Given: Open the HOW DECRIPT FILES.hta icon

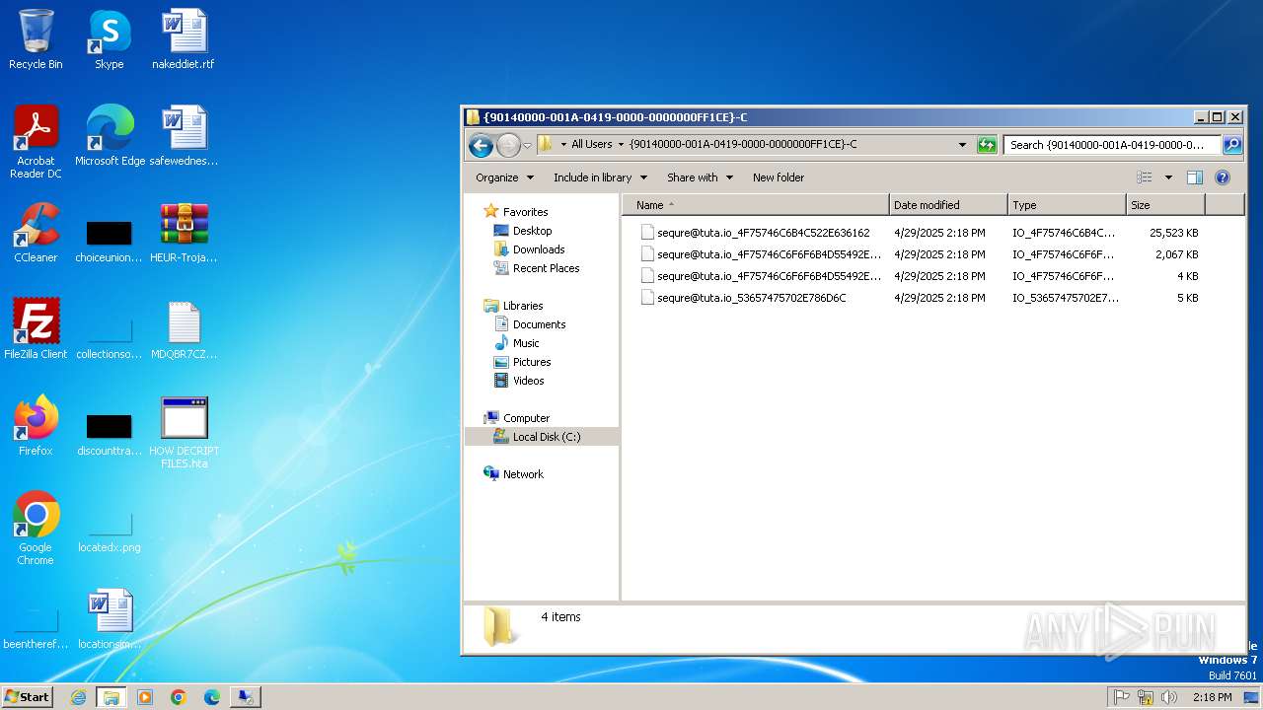Looking at the screenshot, I should pos(184,432).
